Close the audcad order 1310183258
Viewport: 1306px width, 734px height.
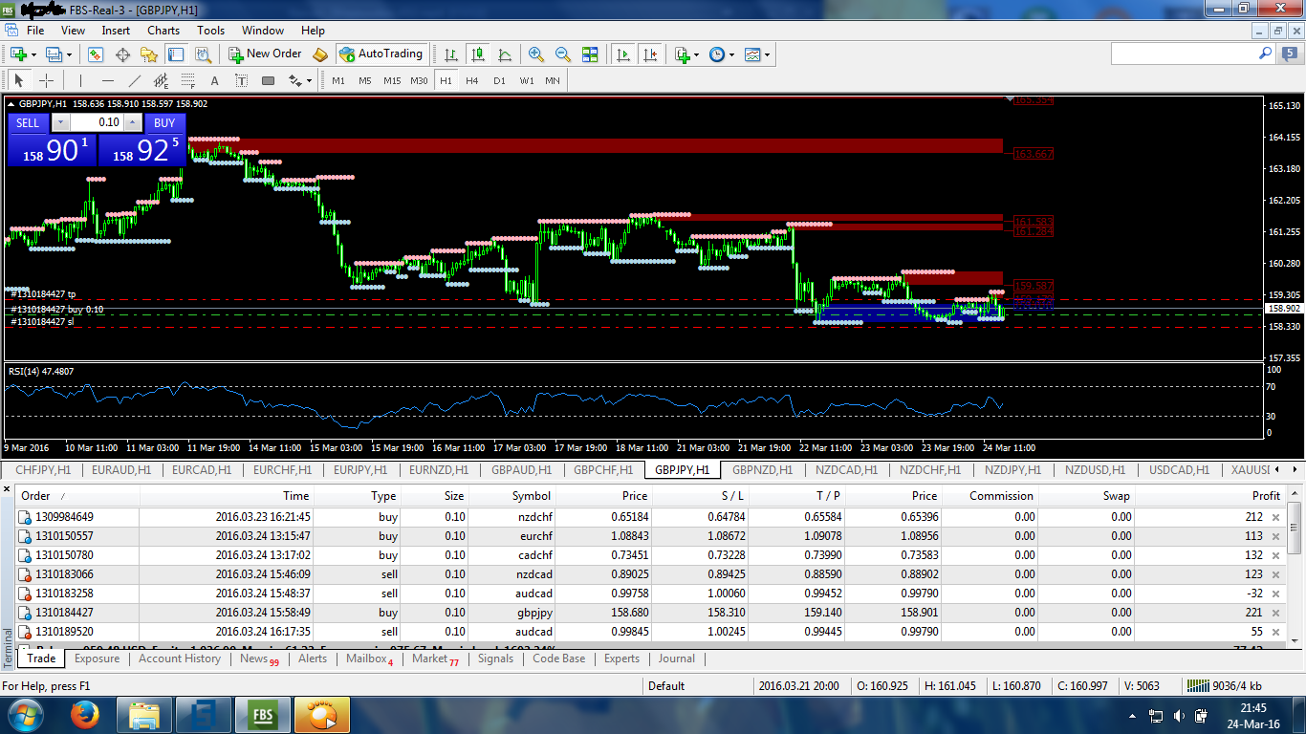tap(1274, 594)
